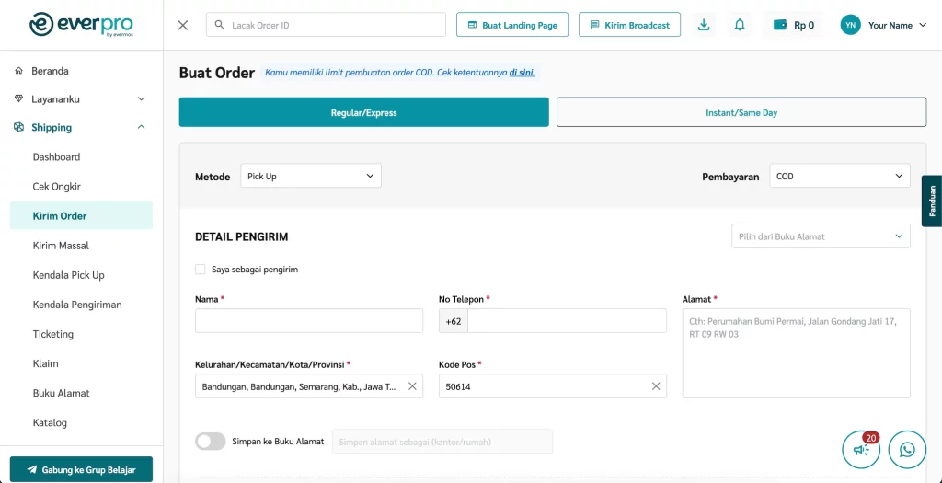Collapse the Shipping menu section
942x483 pixels.
point(141,128)
